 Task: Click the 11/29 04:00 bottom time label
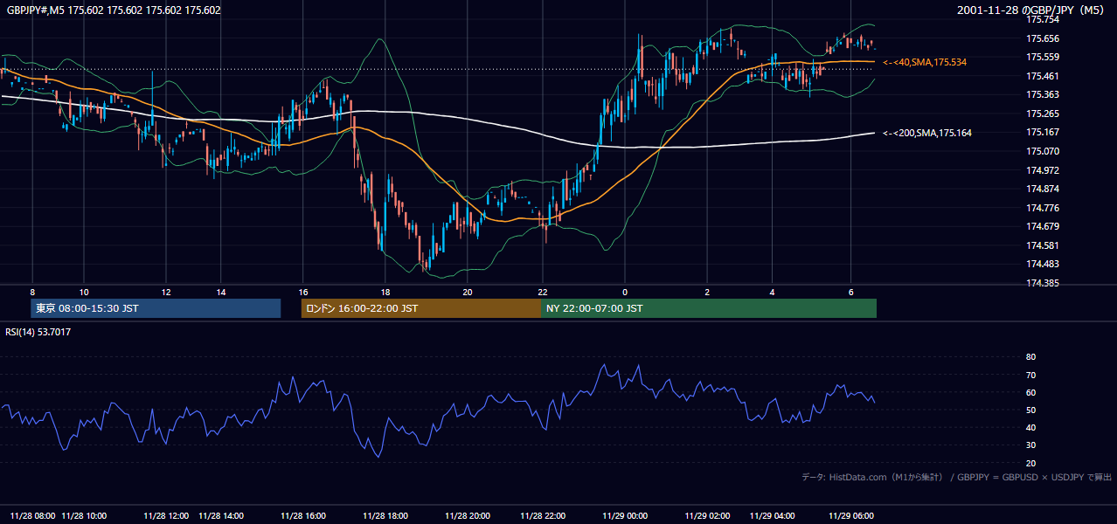(773, 516)
